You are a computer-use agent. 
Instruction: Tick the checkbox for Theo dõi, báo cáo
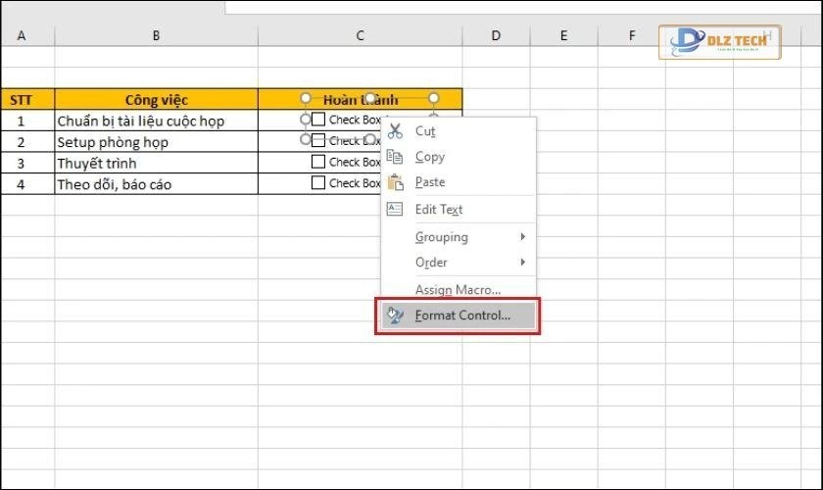coord(317,182)
